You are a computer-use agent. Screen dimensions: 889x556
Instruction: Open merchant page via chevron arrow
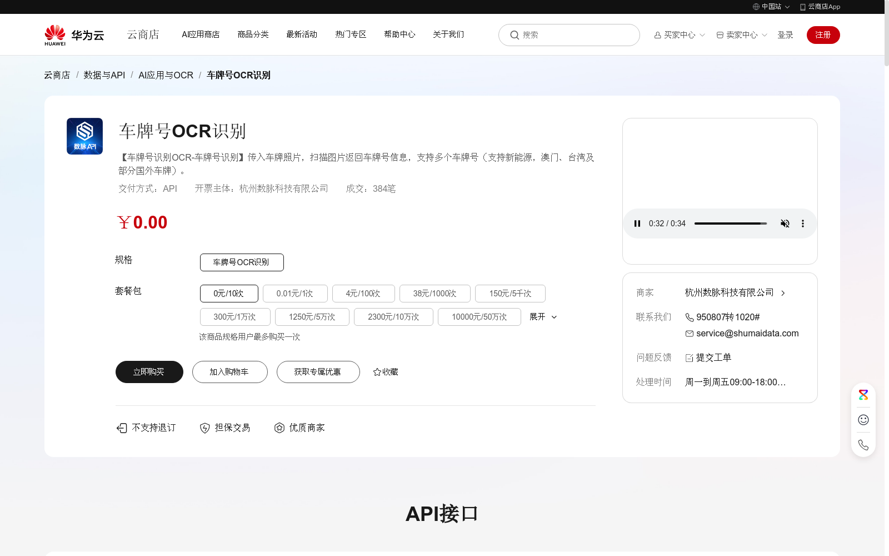[783, 293]
